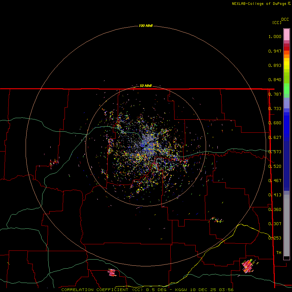Select the 0.627 legend value
Image resolution: width=292 pixels, height=292 pixels.
tap(275, 138)
